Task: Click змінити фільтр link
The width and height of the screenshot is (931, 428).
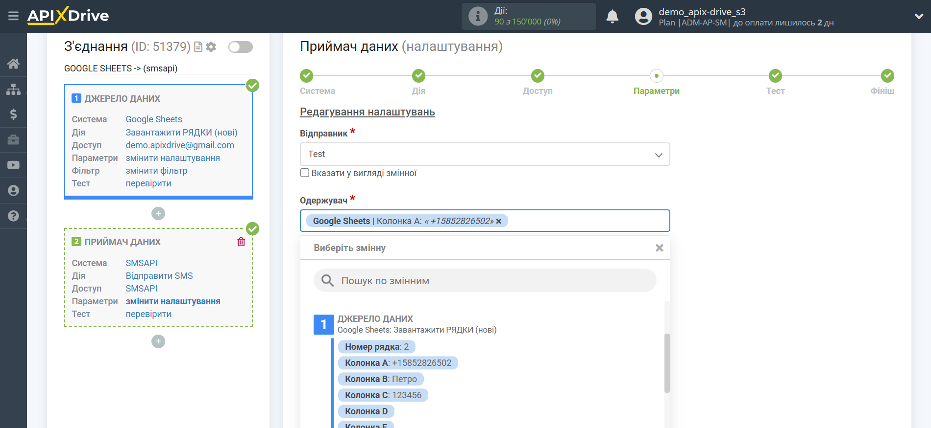Action: [157, 171]
